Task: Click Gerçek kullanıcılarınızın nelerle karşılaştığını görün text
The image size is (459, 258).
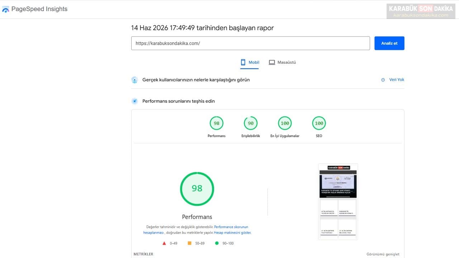Action: [x=196, y=80]
